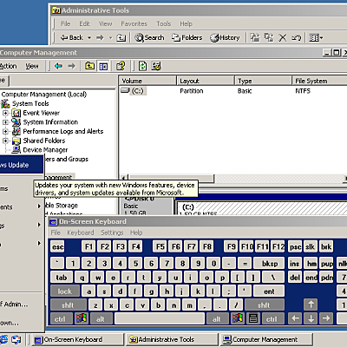Open File menu in Administrative Tools
This screenshot has width=347, height=347.
tap(65, 23)
